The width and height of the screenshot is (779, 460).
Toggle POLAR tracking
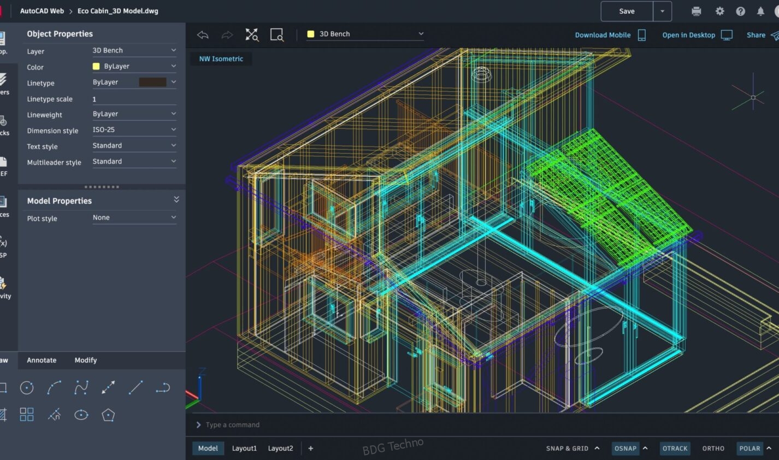pyautogui.click(x=750, y=449)
